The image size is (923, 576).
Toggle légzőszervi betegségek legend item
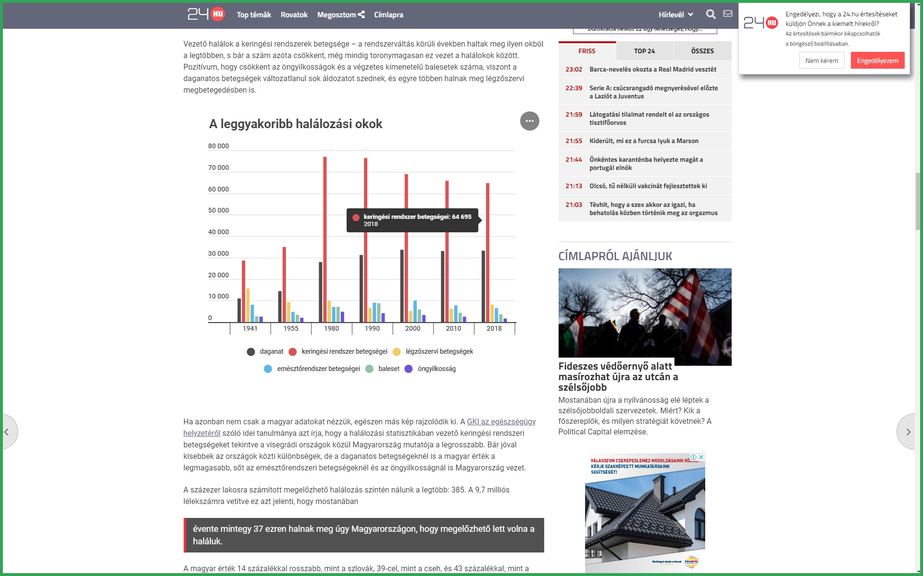433,351
